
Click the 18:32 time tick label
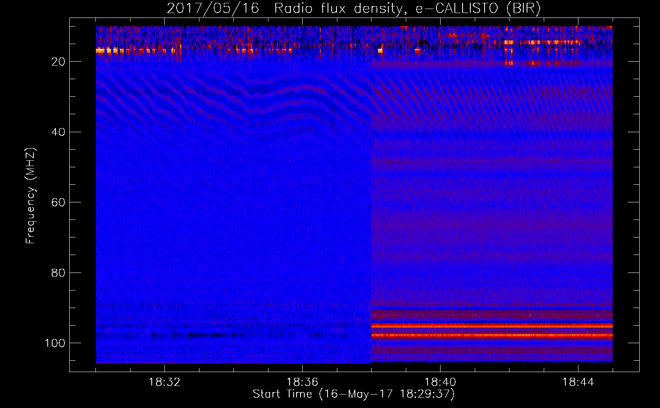164,382
